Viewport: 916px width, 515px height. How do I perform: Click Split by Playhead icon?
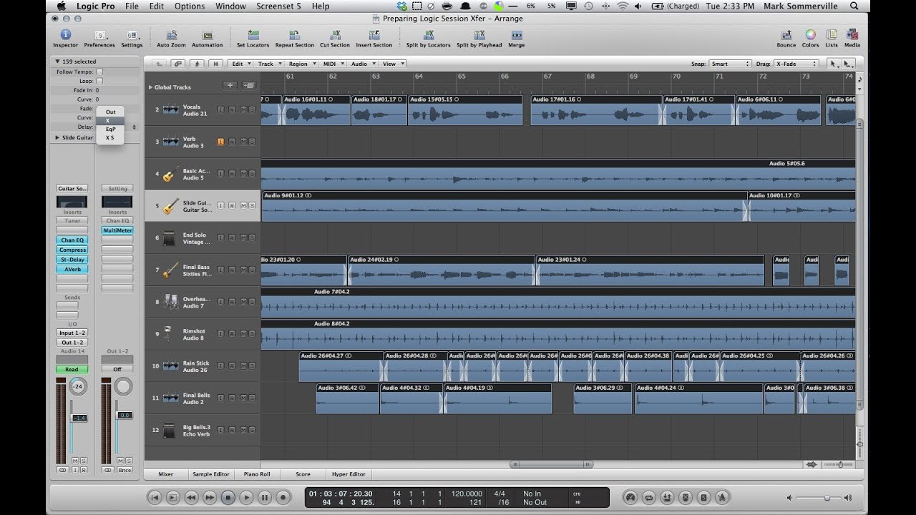point(479,35)
